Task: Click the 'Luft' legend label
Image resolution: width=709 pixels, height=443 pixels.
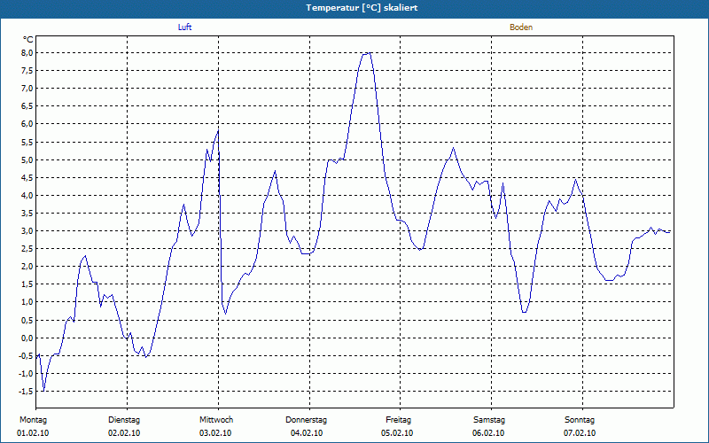Action: pyautogui.click(x=184, y=27)
